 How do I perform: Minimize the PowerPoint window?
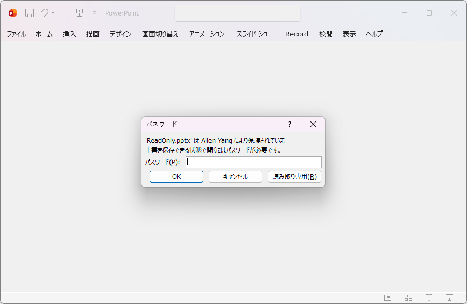pos(404,13)
